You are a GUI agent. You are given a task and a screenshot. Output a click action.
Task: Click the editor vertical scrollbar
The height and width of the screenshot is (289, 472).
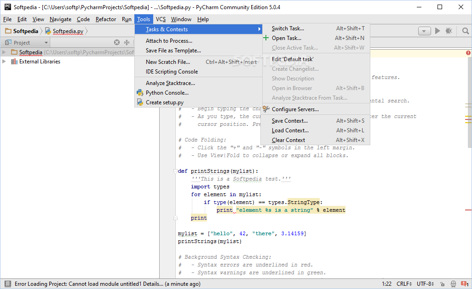point(470,103)
